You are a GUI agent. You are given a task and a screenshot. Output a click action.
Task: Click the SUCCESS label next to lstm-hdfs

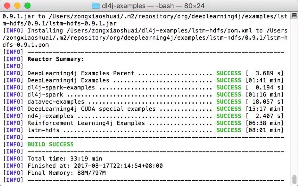pos(229,130)
